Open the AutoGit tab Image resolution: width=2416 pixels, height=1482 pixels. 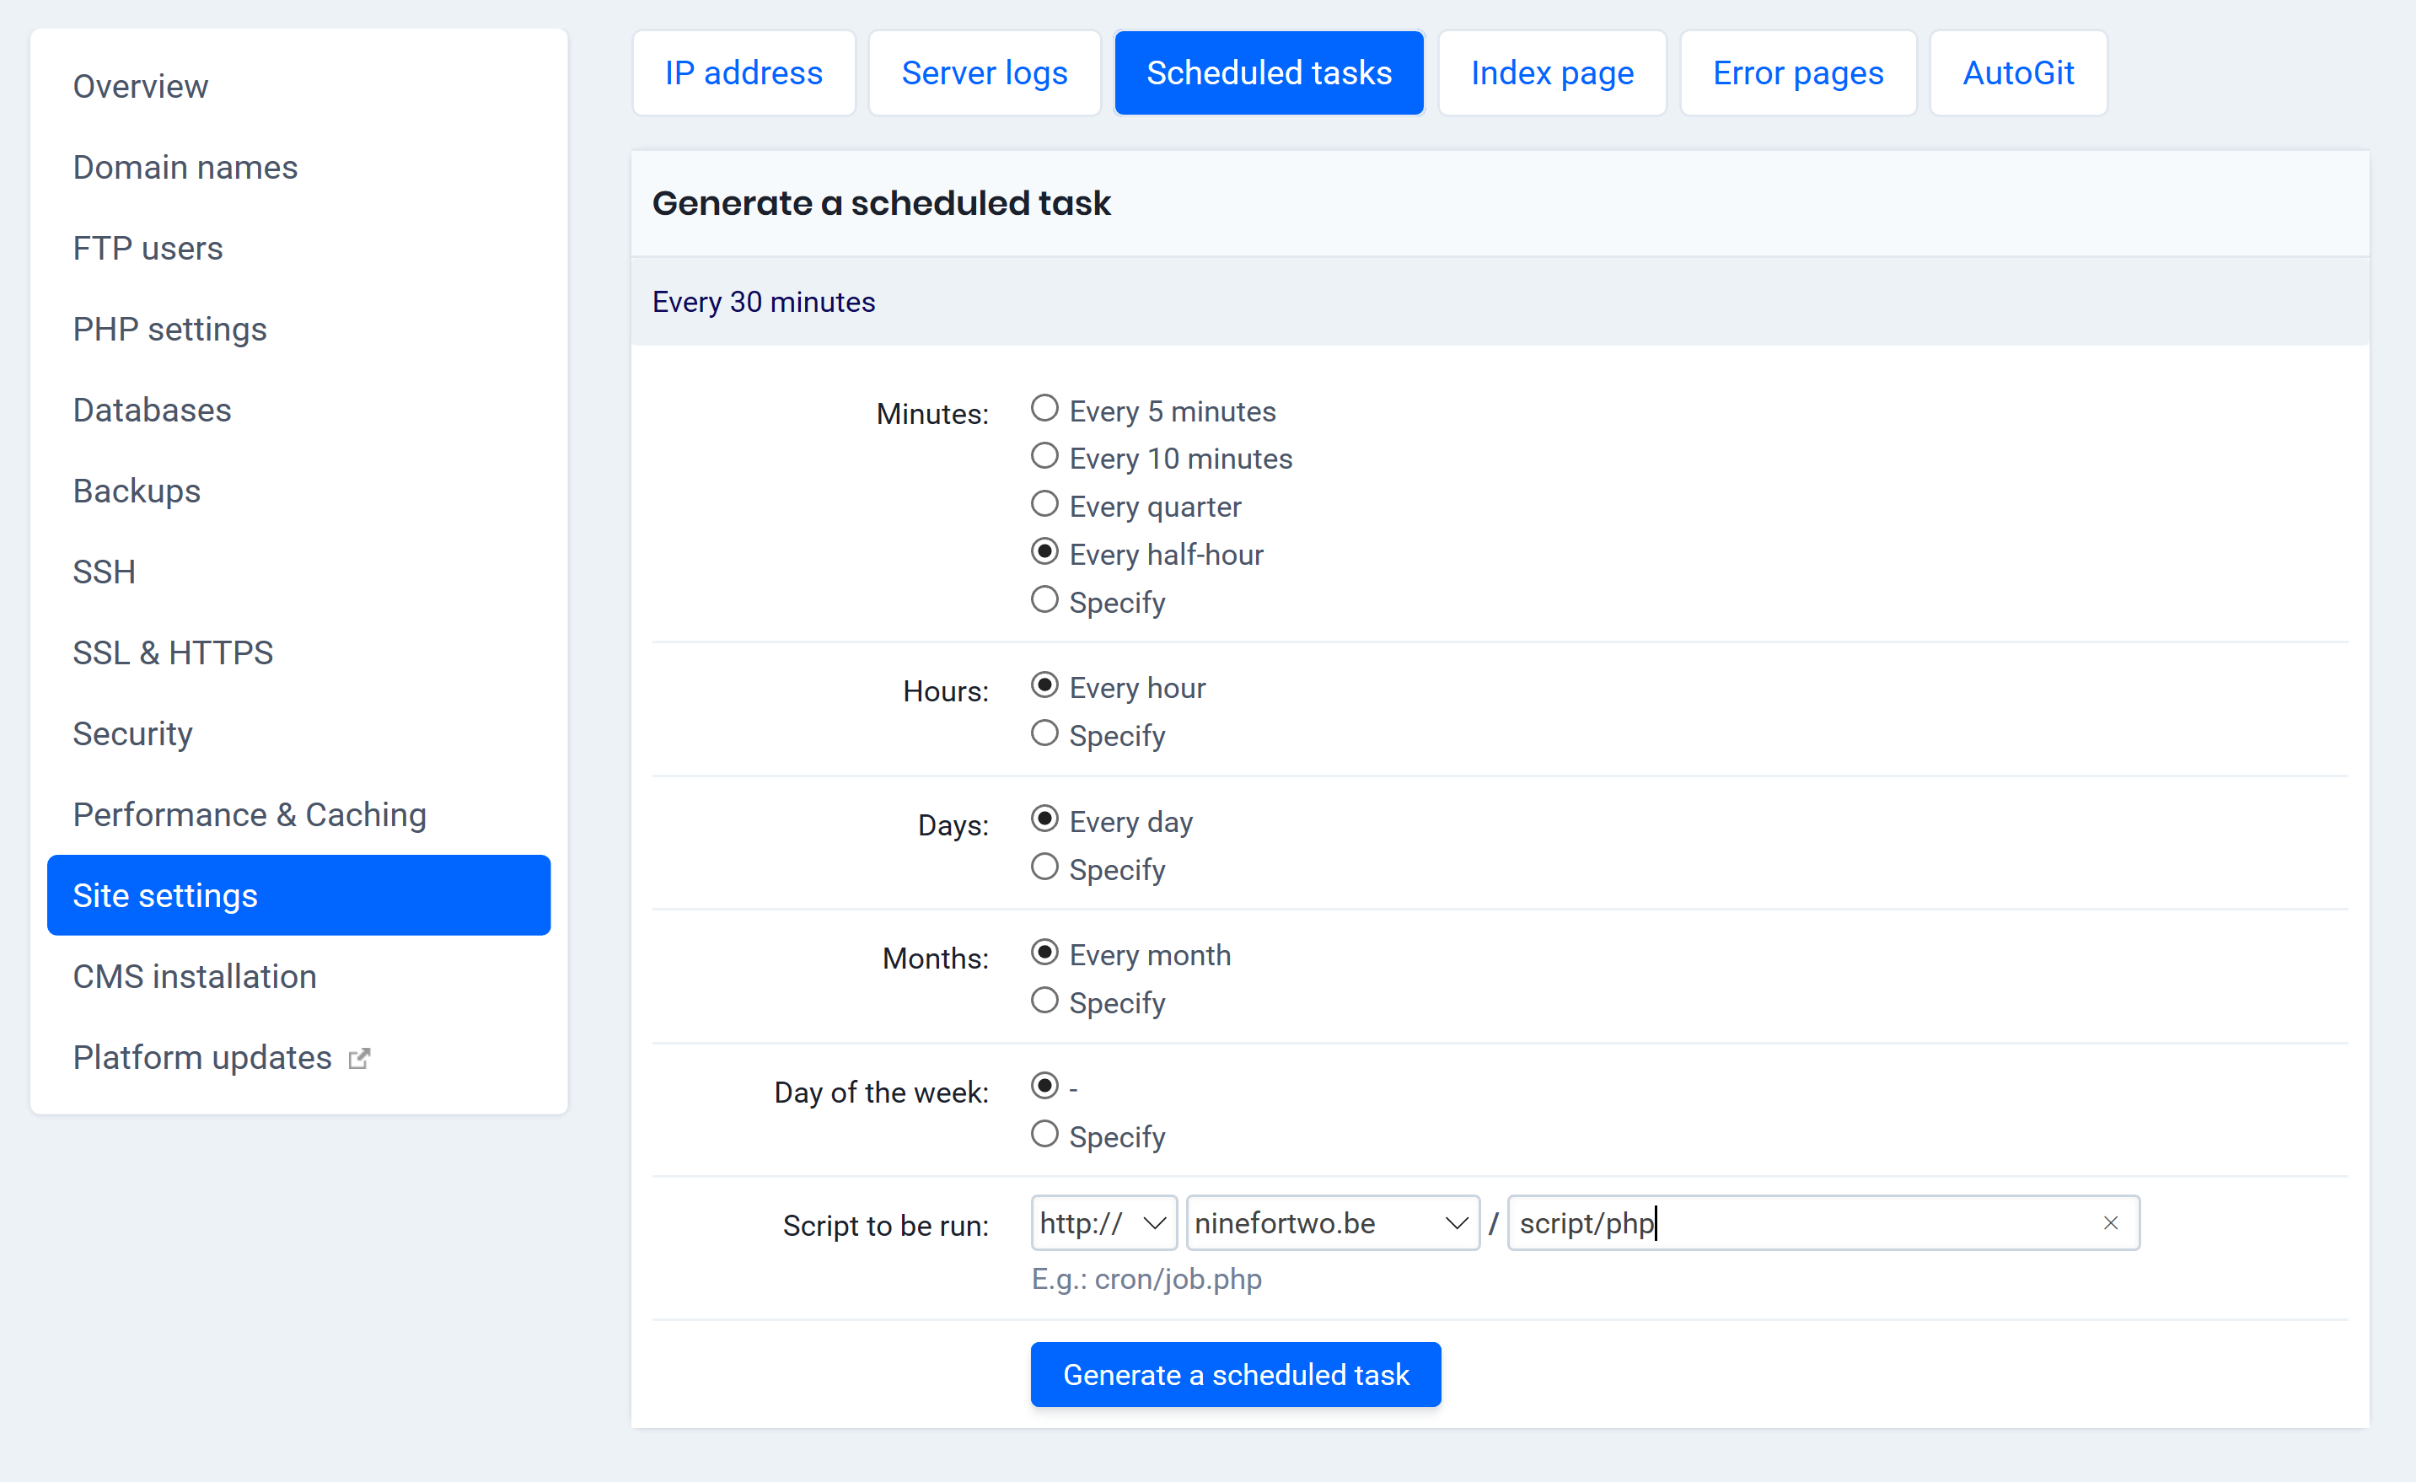2018,72
